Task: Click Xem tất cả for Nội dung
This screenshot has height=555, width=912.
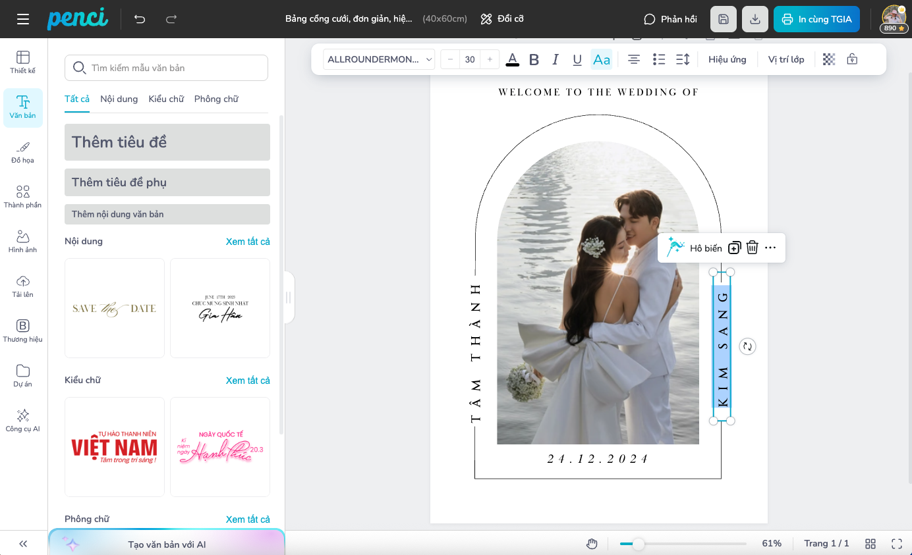Action: pos(248,242)
